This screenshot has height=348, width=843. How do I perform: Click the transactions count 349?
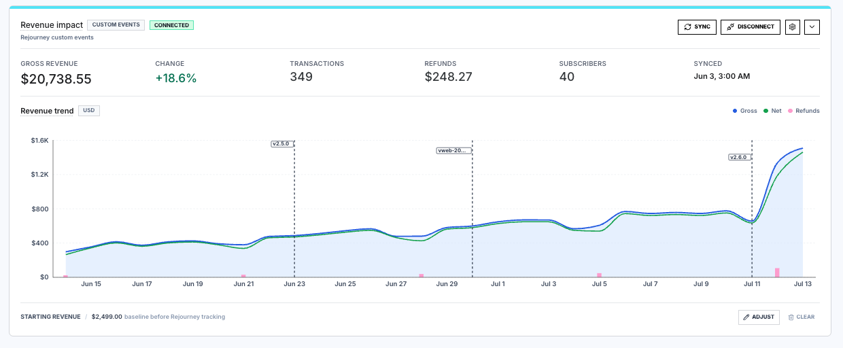click(301, 77)
